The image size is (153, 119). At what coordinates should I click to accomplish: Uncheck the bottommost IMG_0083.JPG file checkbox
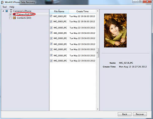coord(51,61)
